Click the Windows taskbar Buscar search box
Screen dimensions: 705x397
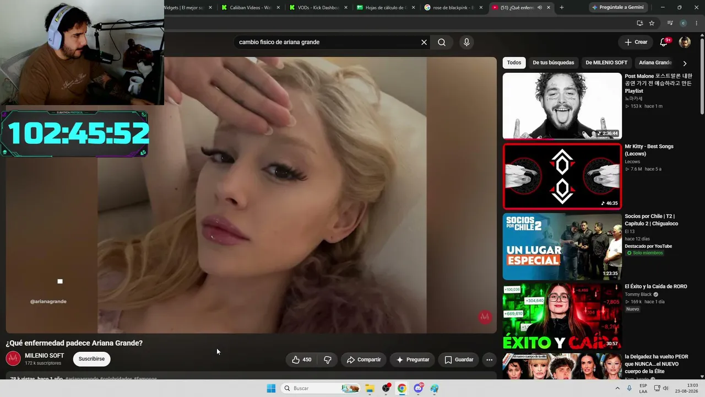[x=320, y=388]
